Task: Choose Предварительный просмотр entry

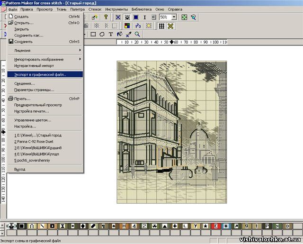Action: (x=45, y=105)
